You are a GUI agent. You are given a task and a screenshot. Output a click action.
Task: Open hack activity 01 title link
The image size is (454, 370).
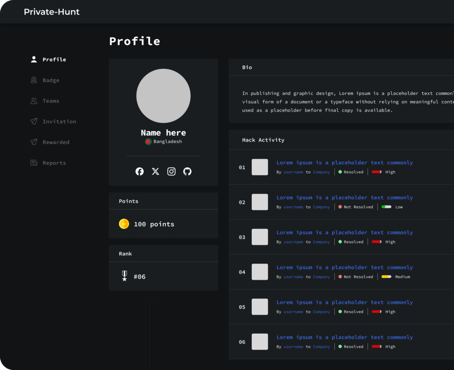pyautogui.click(x=344, y=162)
